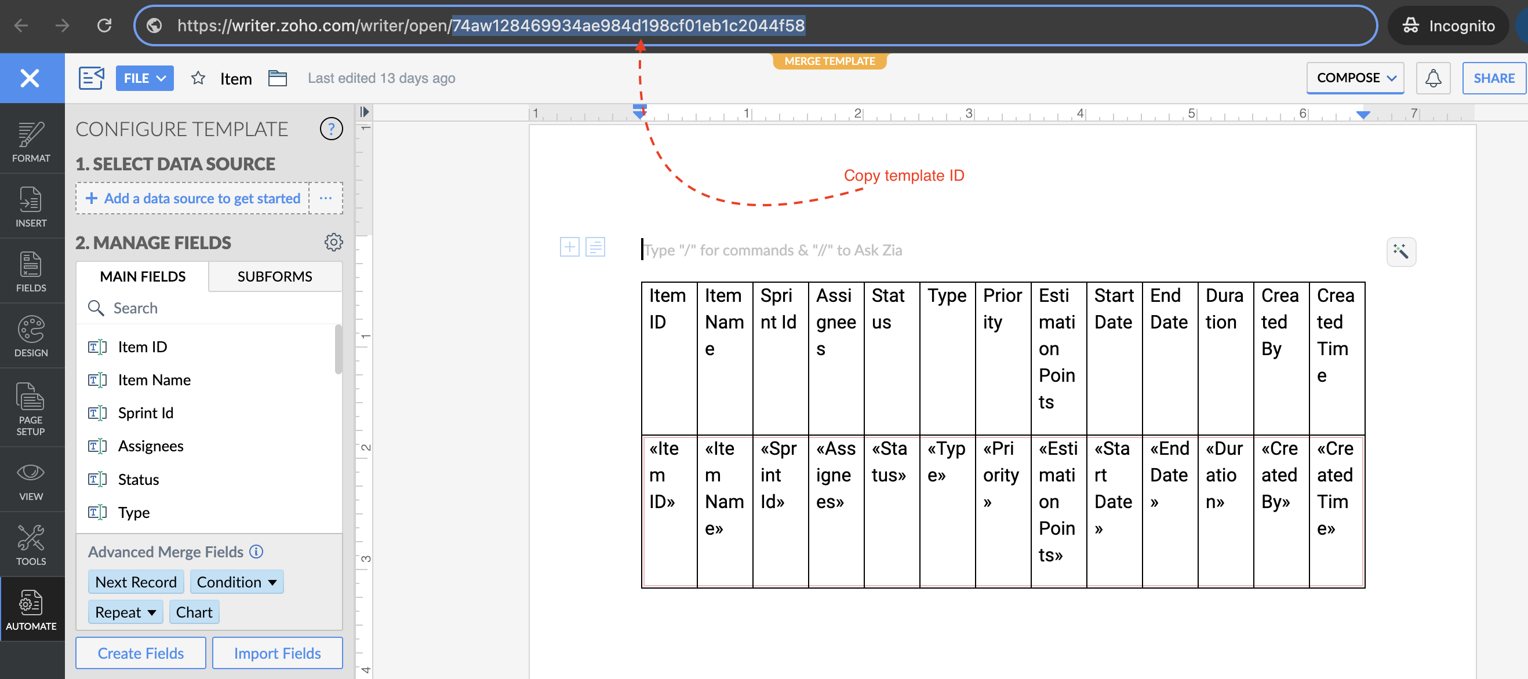Click Add a data source link

pos(194,198)
